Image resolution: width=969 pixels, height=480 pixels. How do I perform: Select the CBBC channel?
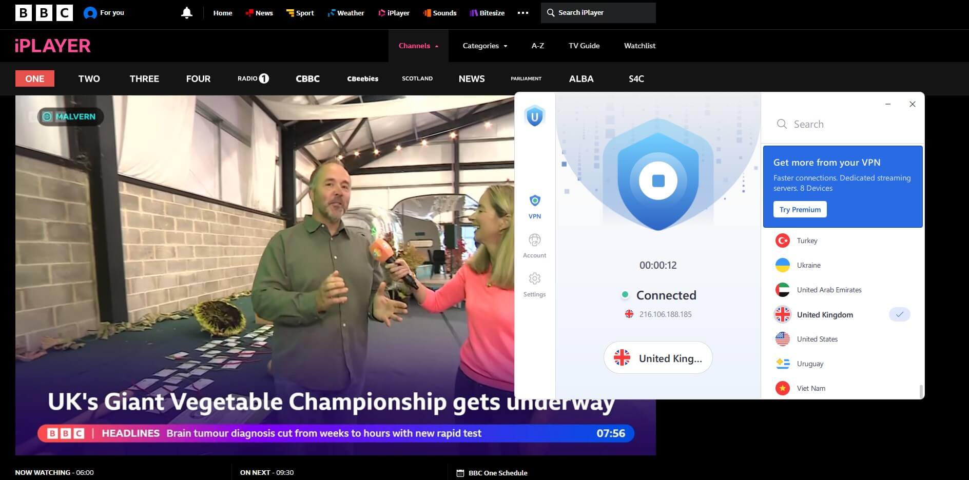(x=307, y=78)
